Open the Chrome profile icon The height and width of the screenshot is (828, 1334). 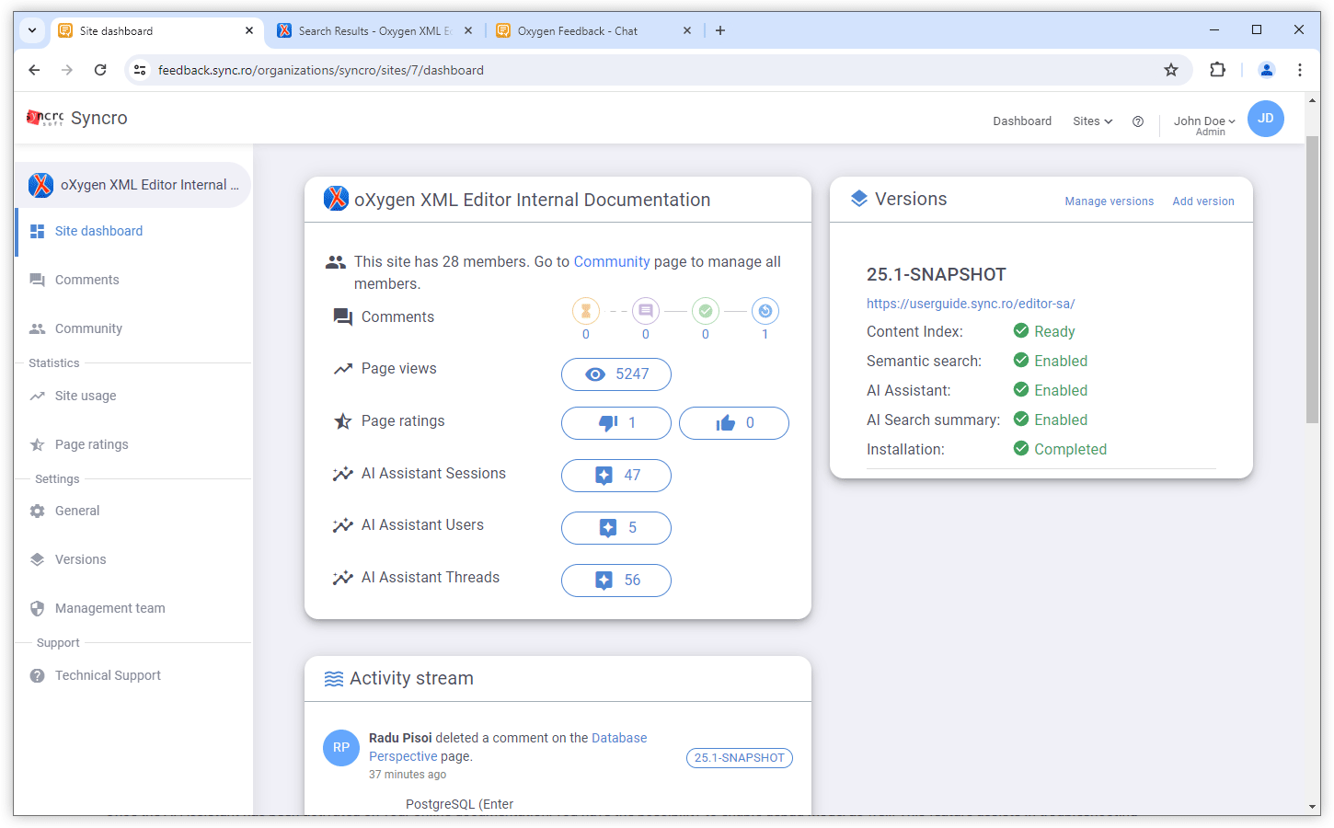pyautogui.click(x=1267, y=70)
